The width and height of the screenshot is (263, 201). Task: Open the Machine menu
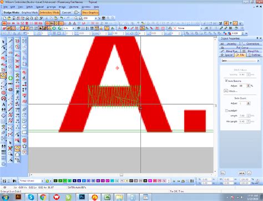73,7
